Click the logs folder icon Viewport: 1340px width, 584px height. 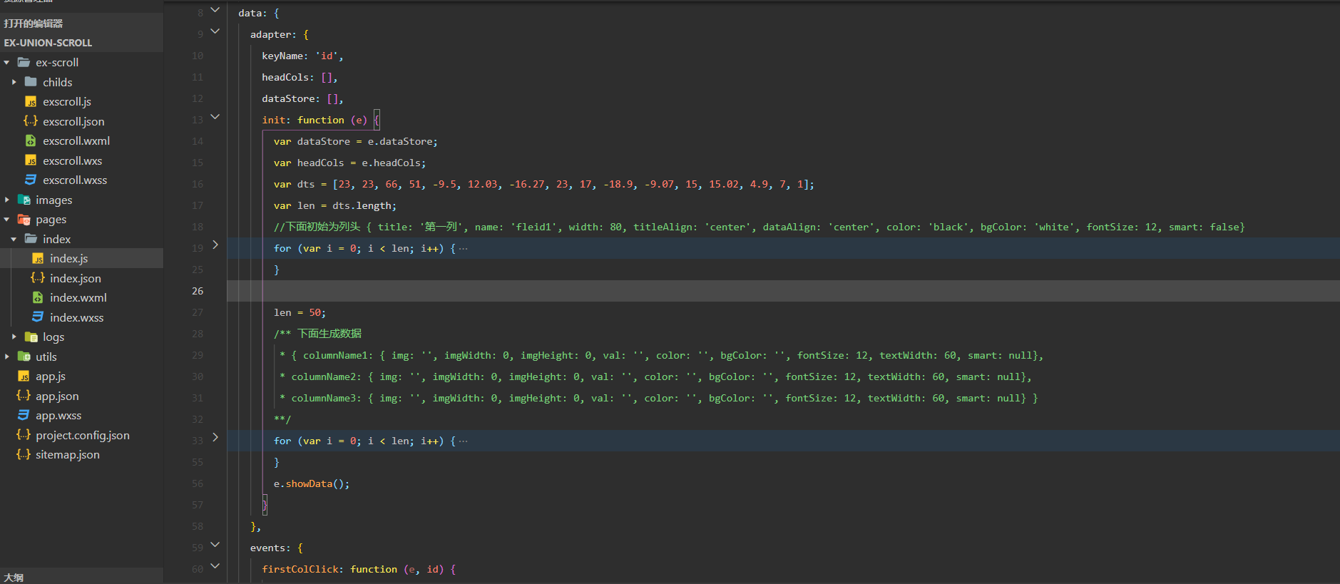point(31,337)
